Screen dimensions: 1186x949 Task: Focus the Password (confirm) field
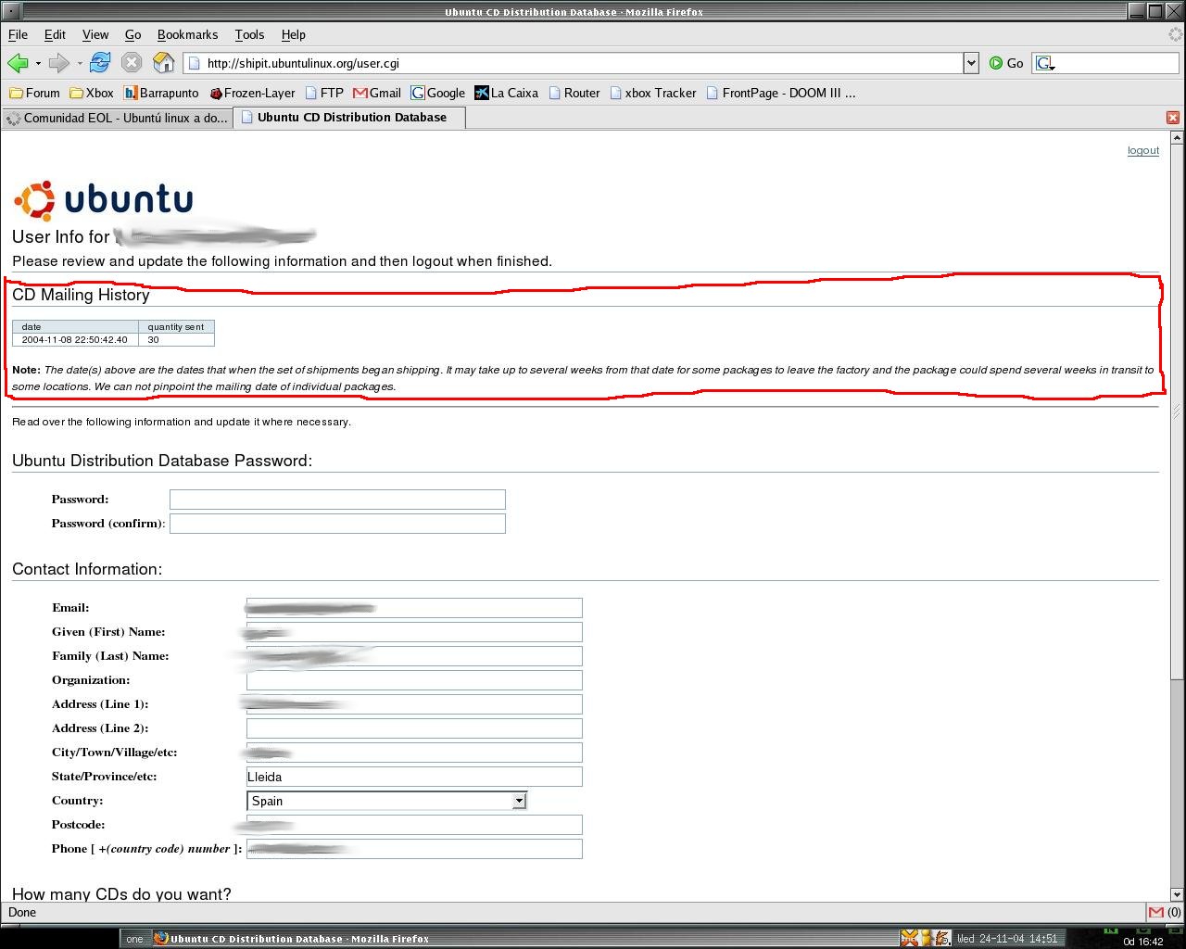337,524
